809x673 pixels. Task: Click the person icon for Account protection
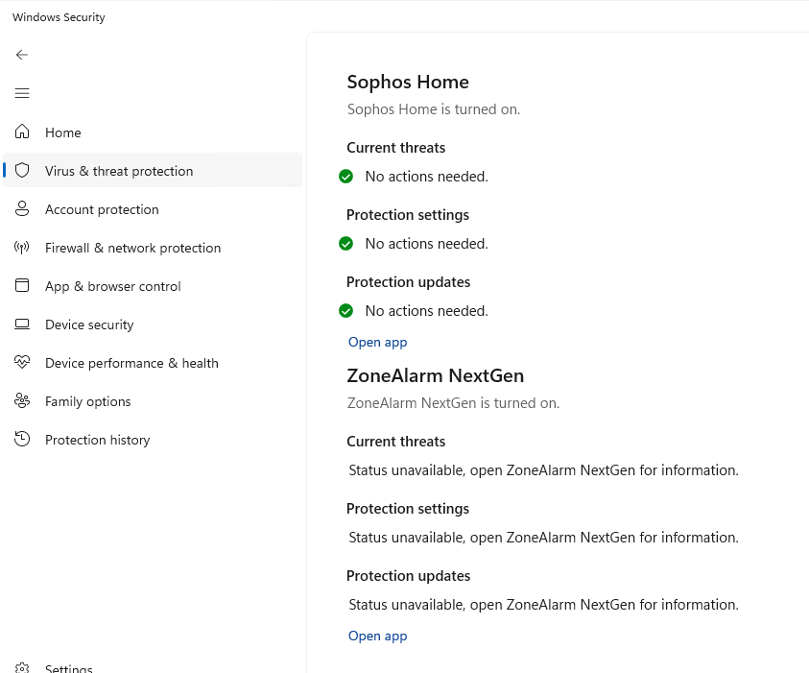22,208
